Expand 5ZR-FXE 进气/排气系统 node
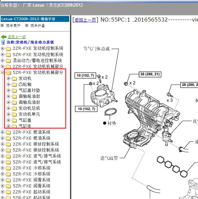198x199 pixels. [x=2, y=162]
